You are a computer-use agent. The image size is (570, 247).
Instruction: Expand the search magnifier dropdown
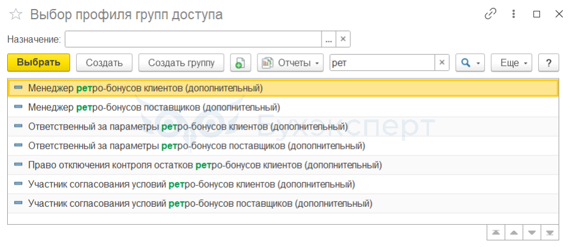pyautogui.click(x=470, y=63)
